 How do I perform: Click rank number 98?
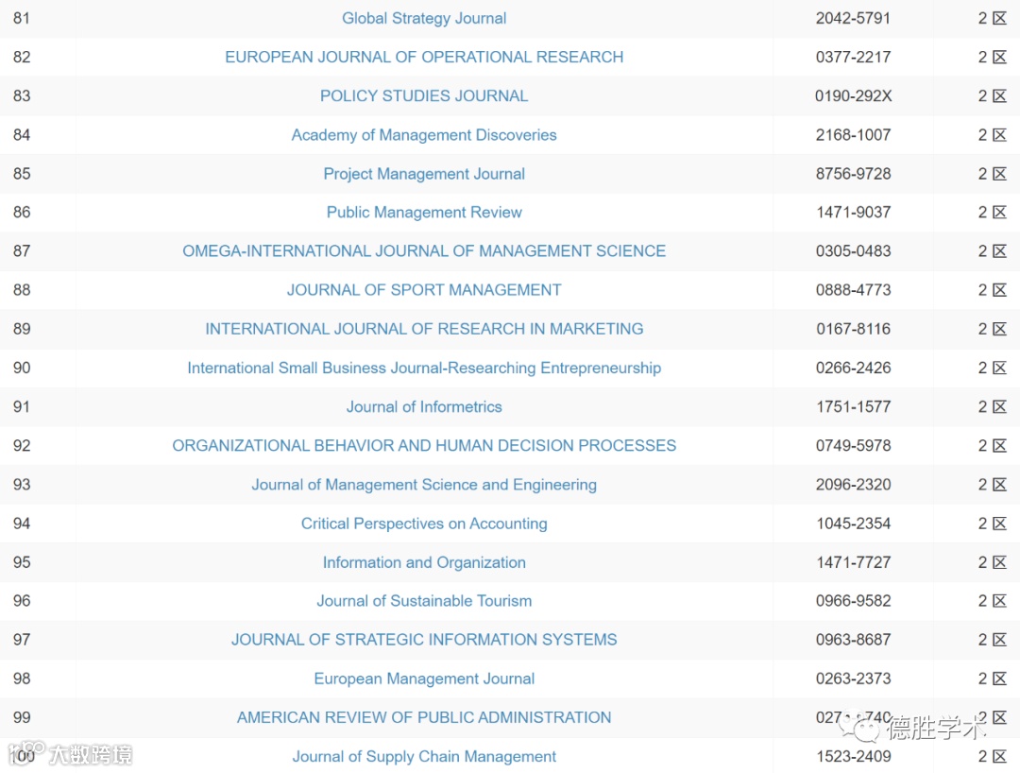22,679
